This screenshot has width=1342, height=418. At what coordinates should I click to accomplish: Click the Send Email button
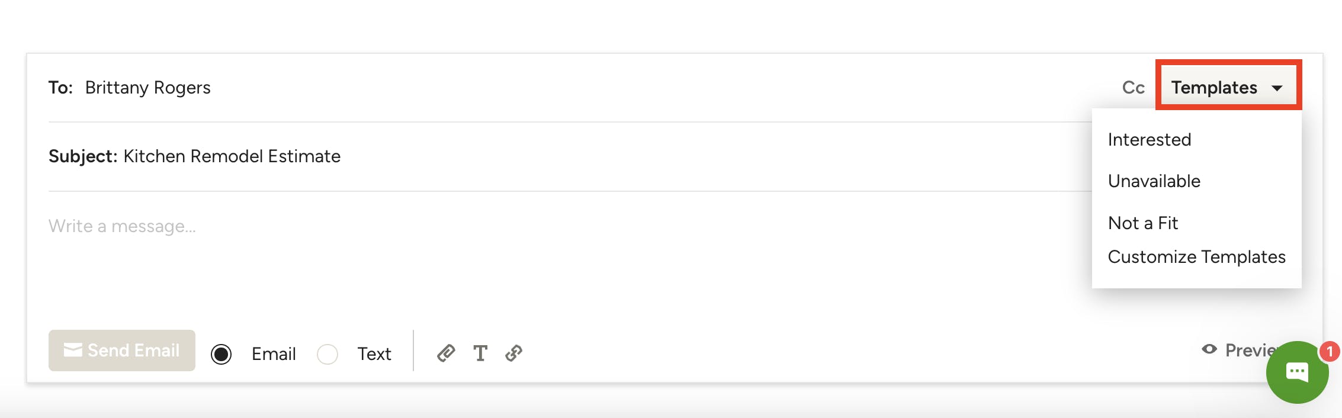click(x=122, y=351)
